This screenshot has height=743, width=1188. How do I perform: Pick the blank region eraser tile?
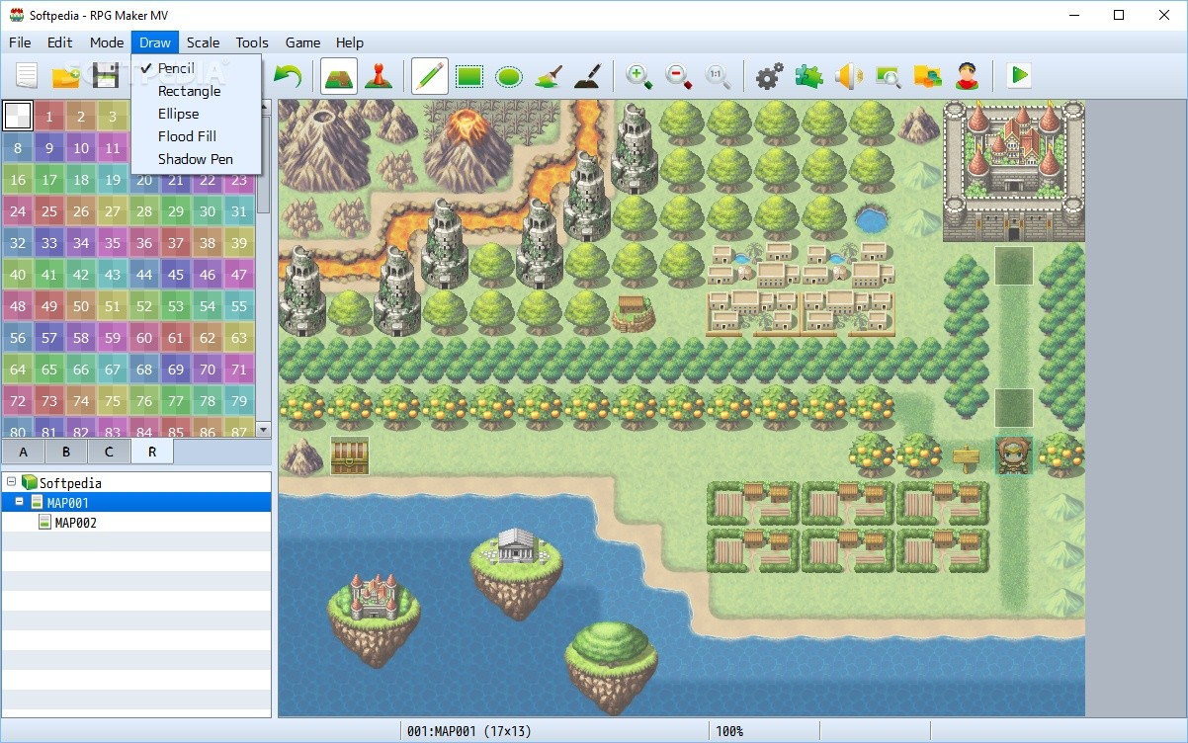tap(18, 117)
